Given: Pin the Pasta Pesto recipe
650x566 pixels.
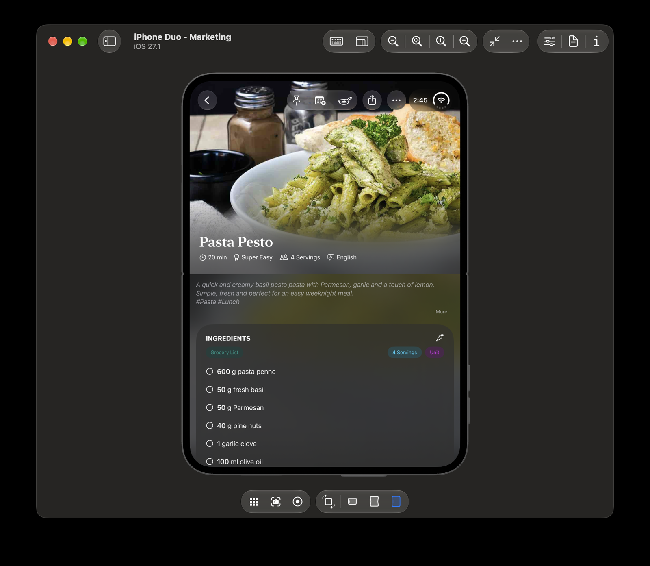Looking at the screenshot, I should coord(297,100).
